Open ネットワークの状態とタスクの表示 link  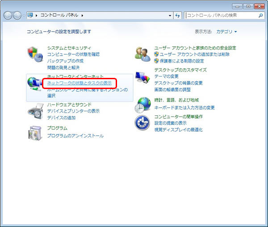pos(79,83)
